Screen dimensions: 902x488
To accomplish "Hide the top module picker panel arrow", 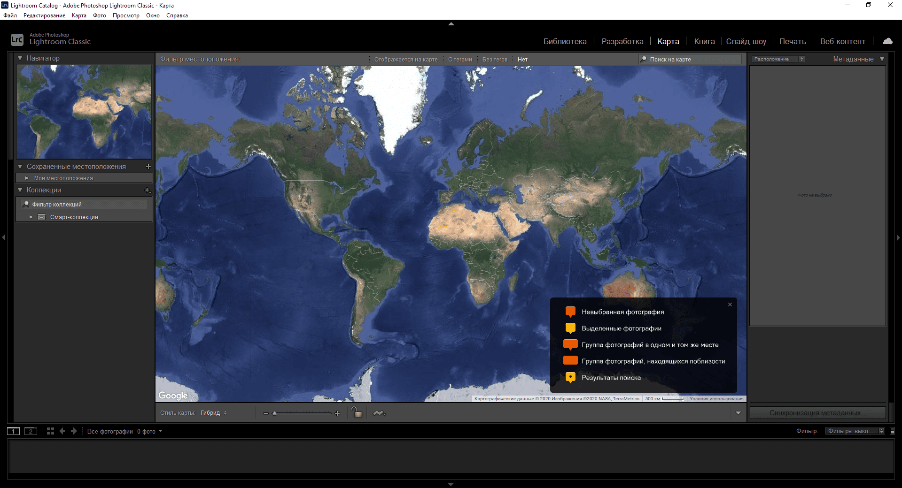I will [x=451, y=23].
